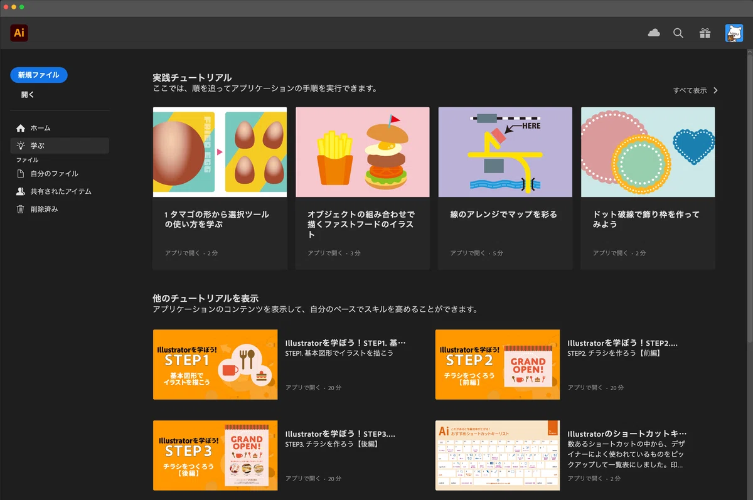Click the すべて表示 link
Image resolution: width=753 pixels, height=500 pixels.
690,90
